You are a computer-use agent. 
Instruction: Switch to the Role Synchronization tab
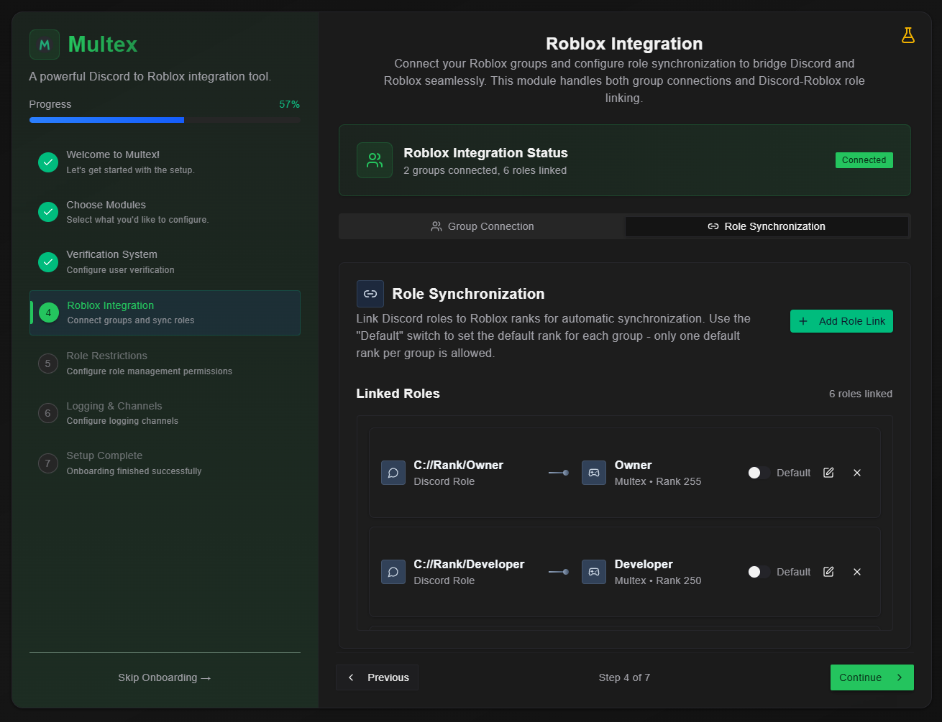tap(767, 226)
